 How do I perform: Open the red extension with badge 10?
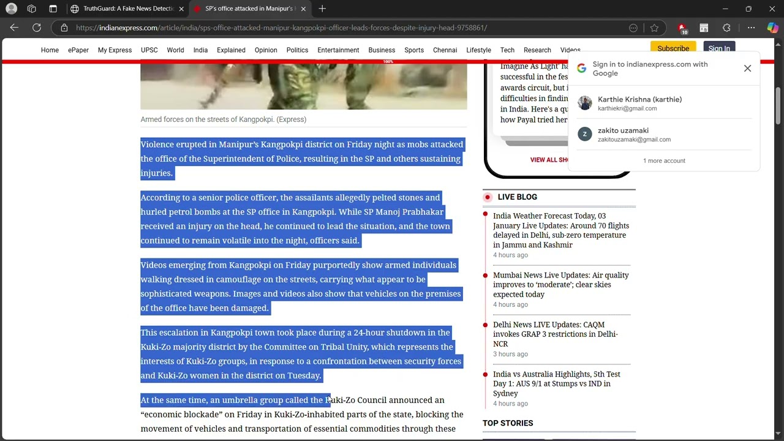pos(682,28)
